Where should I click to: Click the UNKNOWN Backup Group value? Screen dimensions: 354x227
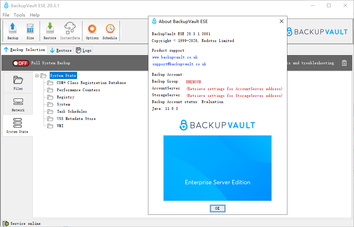193,82
